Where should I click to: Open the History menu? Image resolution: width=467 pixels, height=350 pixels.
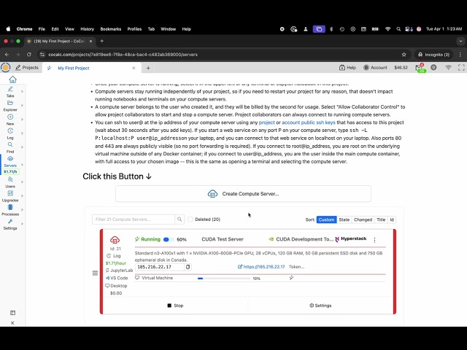pyautogui.click(x=87, y=29)
